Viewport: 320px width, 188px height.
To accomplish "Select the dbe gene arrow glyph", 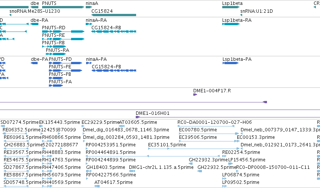I will [35, 7].
